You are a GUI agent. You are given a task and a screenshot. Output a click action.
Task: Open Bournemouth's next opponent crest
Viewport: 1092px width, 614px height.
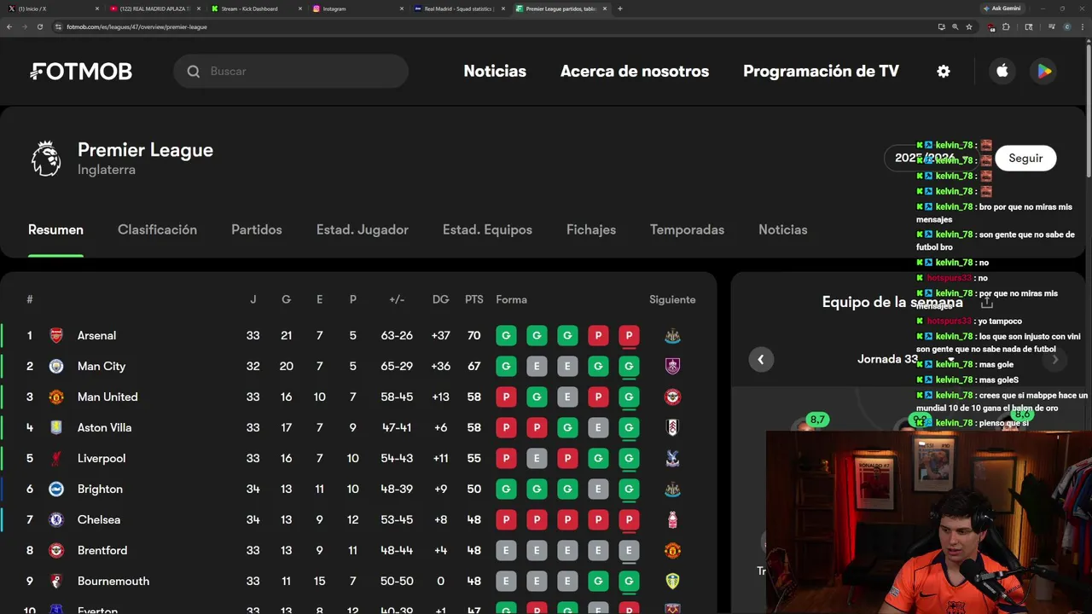[672, 582]
